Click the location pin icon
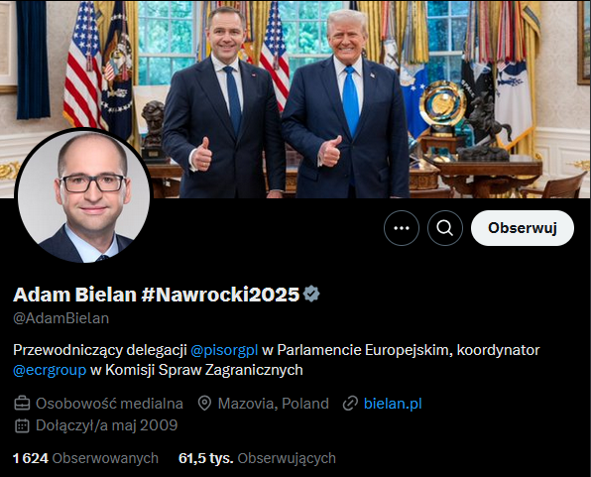 (x=204, y=404)
